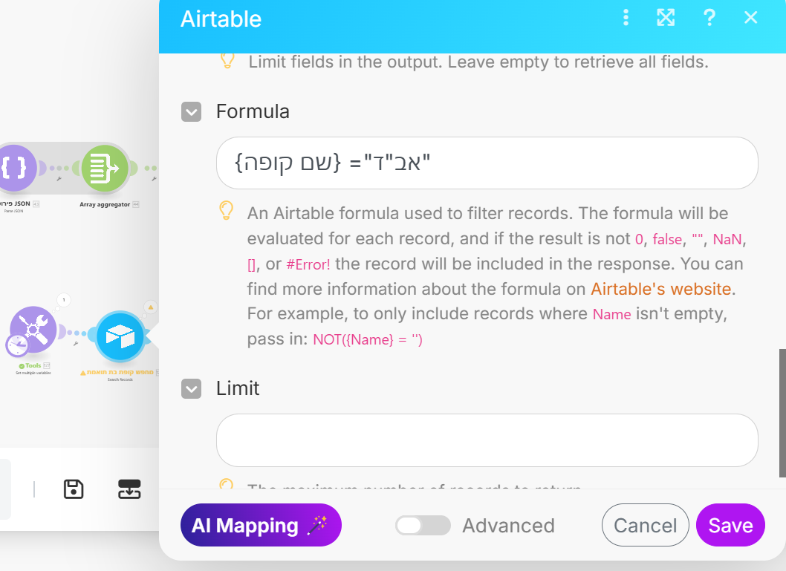Click into the Formula input field
Viewport: 786px width, 571px height.
pos(487,163)
